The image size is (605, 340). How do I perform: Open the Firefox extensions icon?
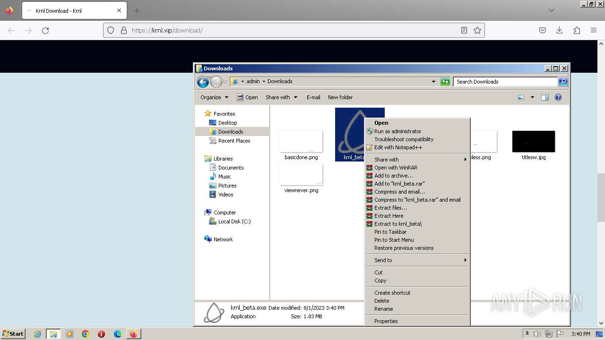(577, 30)
